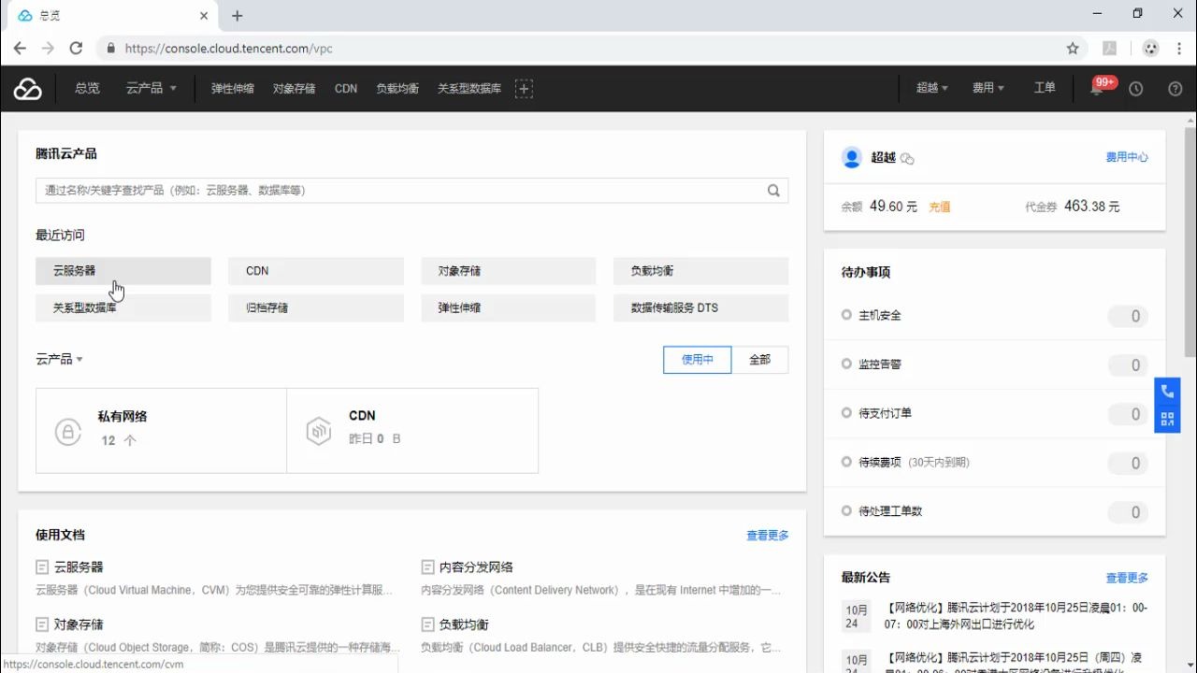Open 总览 in the top navigation

[88, 89]
